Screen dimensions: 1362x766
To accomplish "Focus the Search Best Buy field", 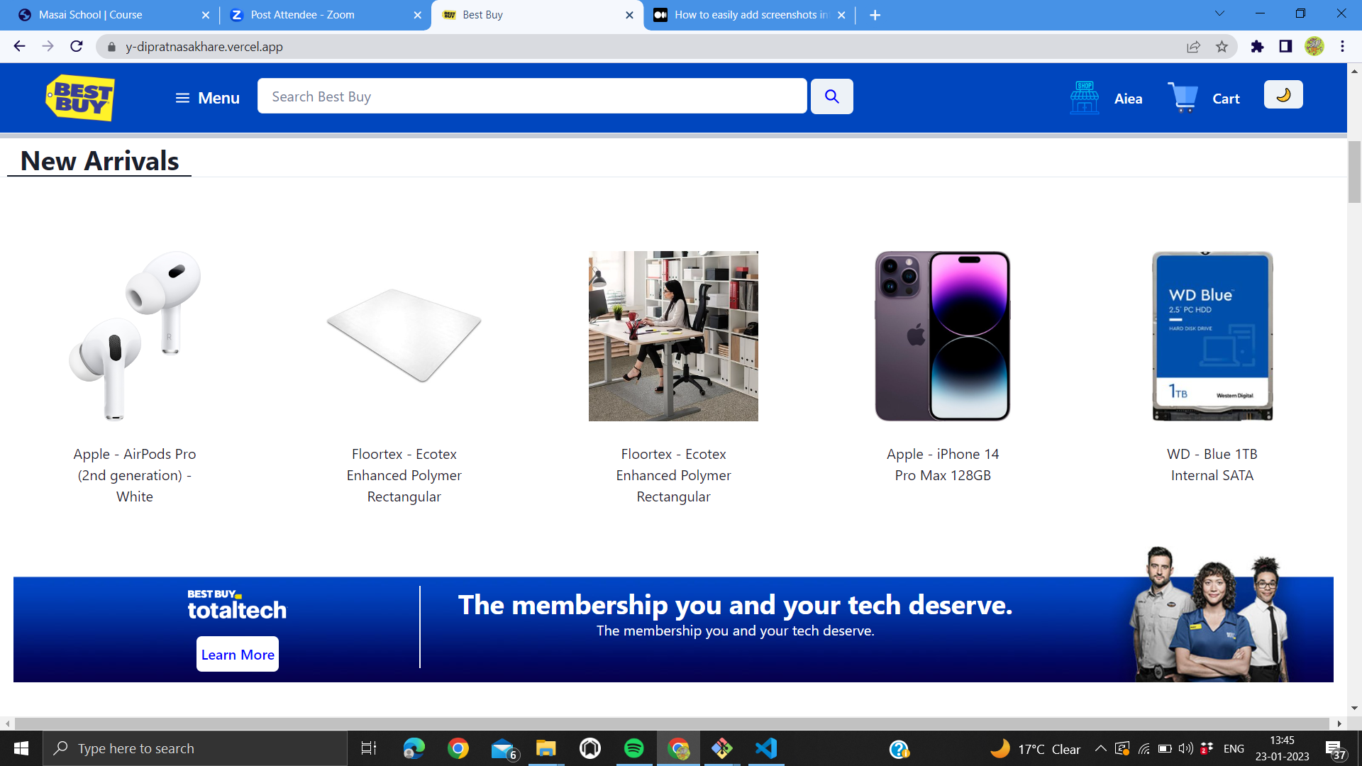I will 532,96.
